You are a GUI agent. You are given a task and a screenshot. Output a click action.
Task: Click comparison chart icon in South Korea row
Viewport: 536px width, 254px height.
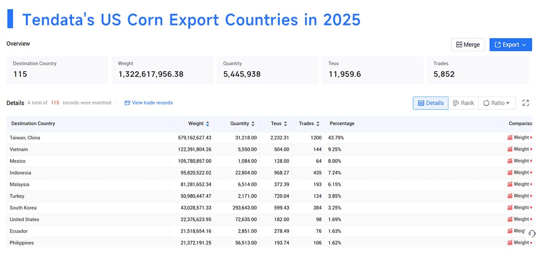tap(510, 207)
